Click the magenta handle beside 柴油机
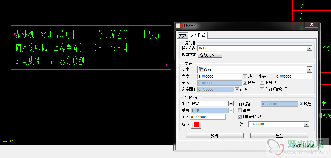The width and height of the screenshot is (331, 158). pyautogui.click(x=15, y=34)
